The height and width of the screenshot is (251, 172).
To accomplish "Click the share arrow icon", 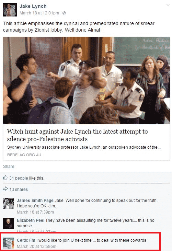I will tap(5, 189).
